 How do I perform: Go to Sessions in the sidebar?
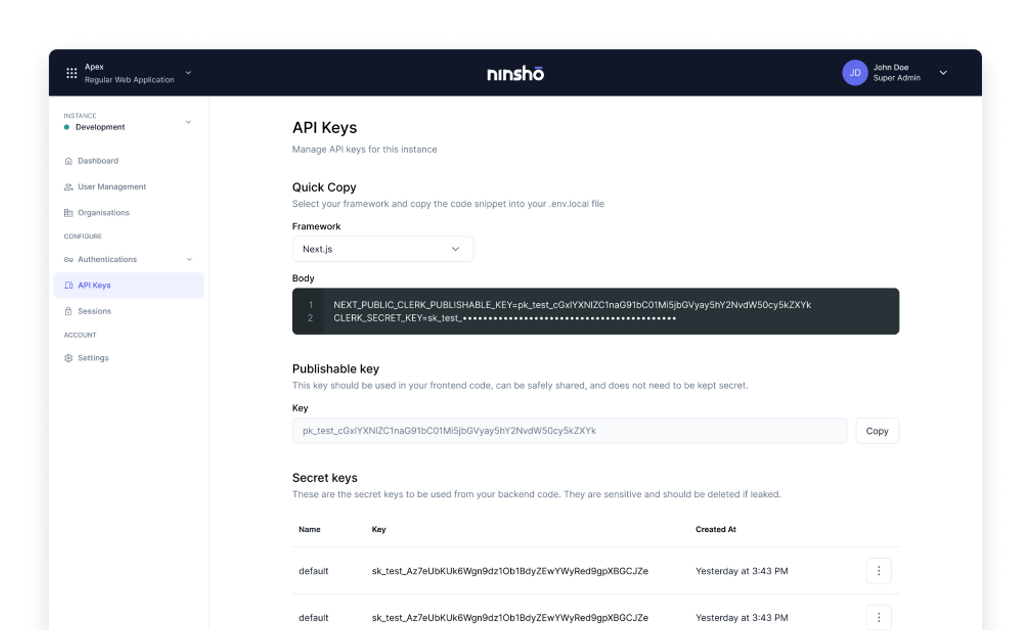(x=94, y=311)
